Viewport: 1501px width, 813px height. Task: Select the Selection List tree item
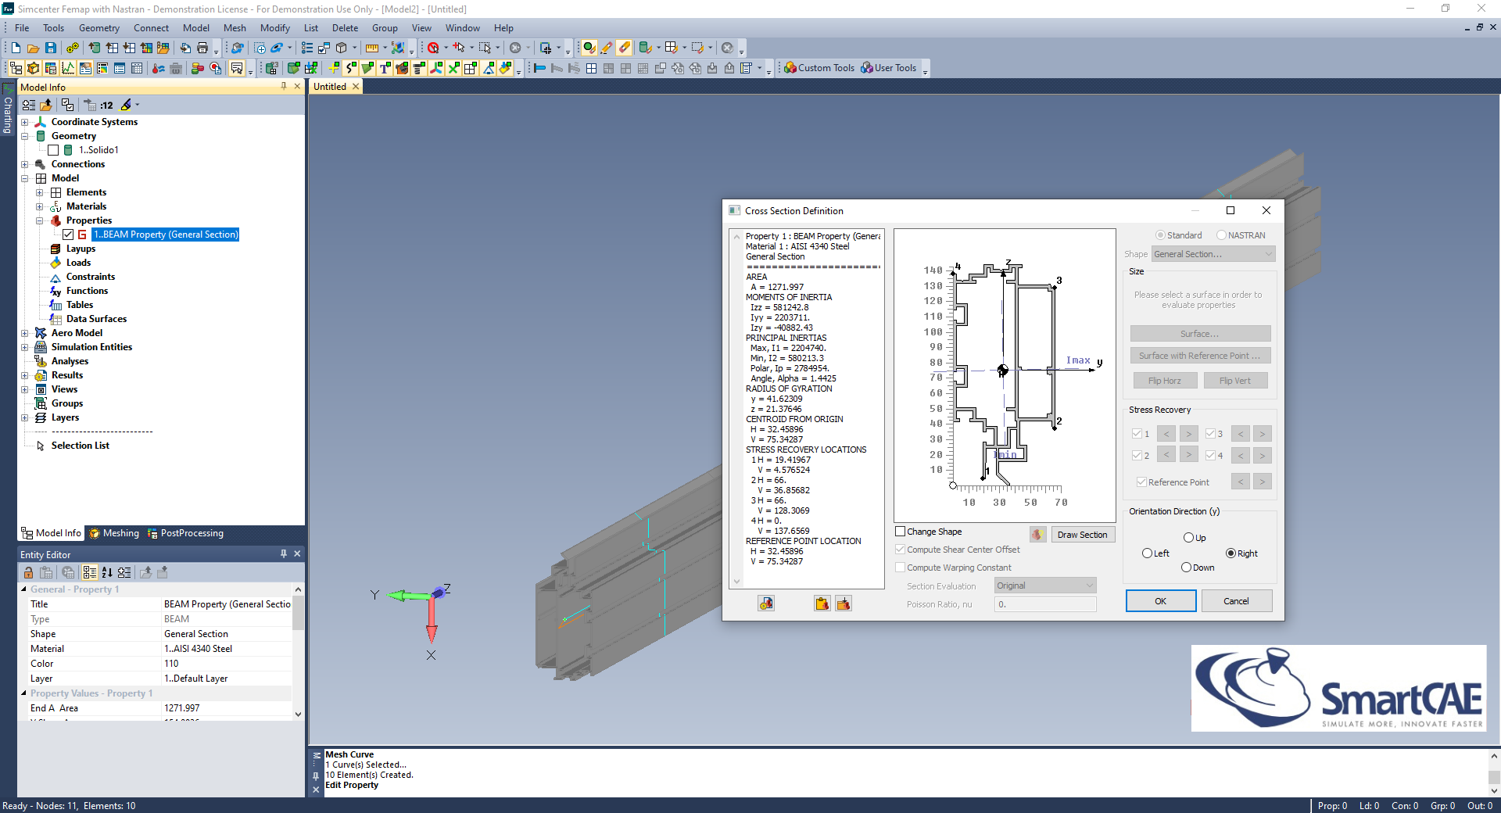(80, 446)
